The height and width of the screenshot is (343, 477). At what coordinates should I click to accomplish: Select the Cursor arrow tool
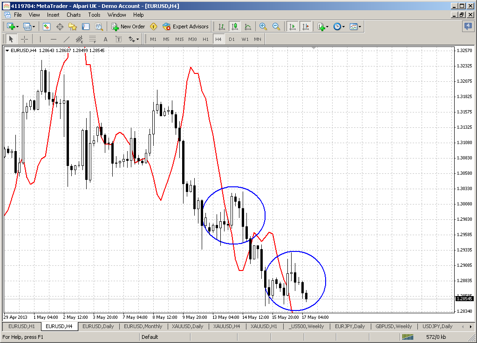(11, 39)
